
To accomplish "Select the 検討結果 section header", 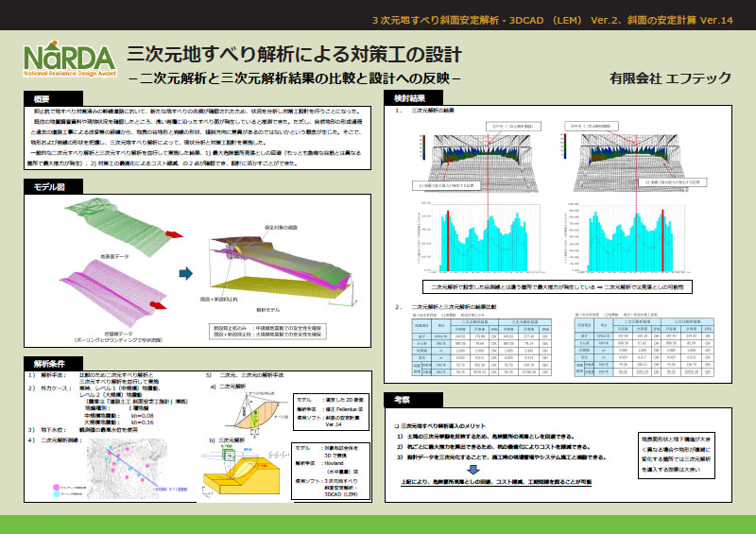I will pyautogui.click(x=413, y=98).
